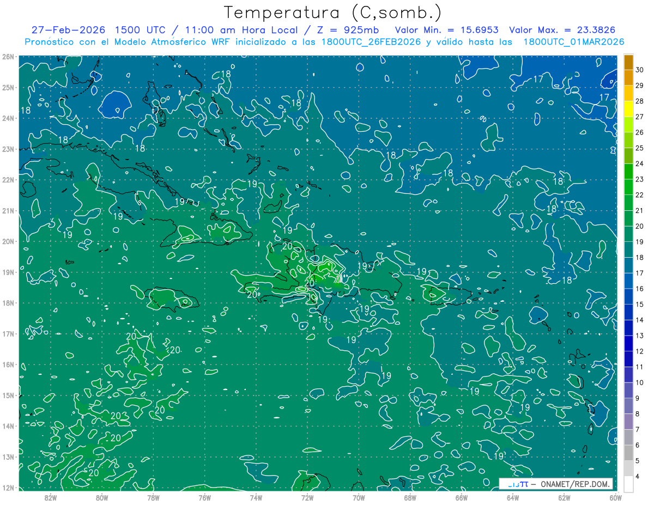The image size is (654, 505).
Task: Click the 64W longitude axis label
Action: (513, 497)
